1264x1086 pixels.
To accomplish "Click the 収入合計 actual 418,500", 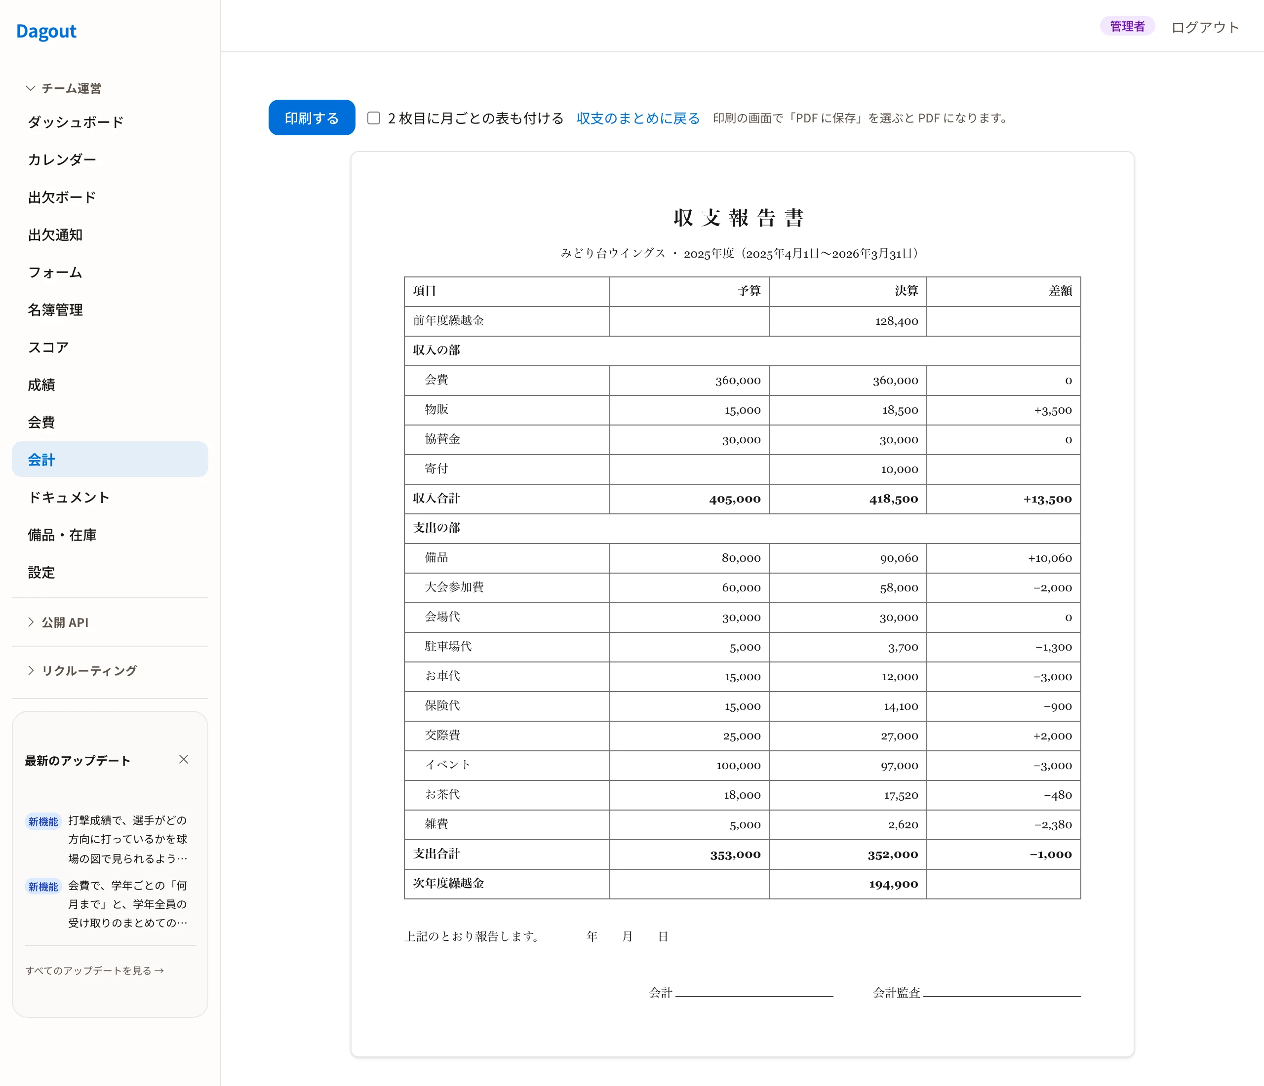I will coord(893,499).
